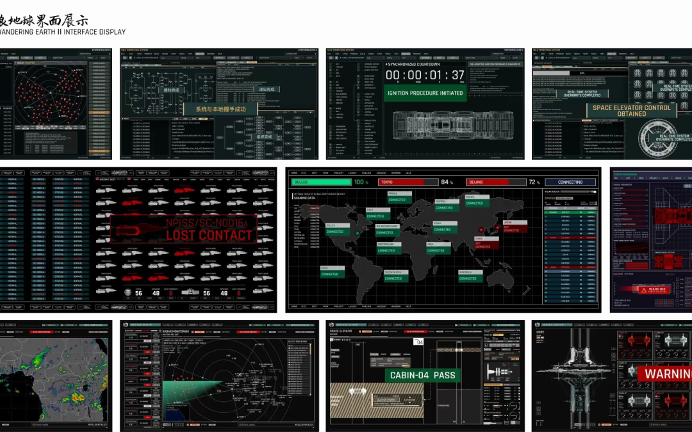
Task: Click the 40% progress bar in the elevator control panel
Action: pos(581,73)
